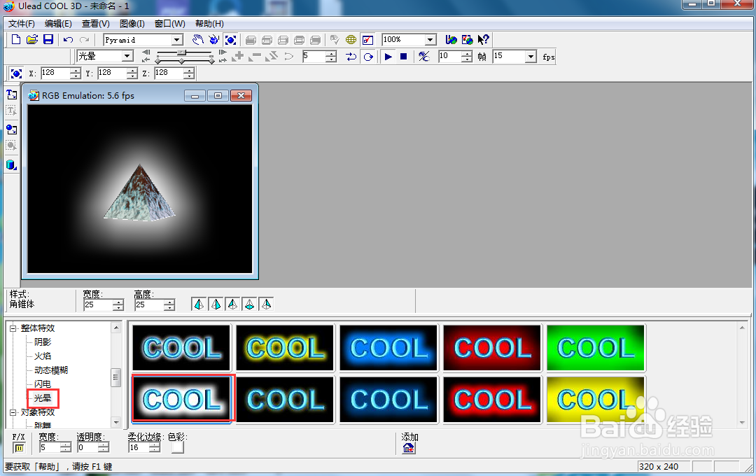This screenshot has height=476, width=756.
Task: Toggle the F/X effect on-off button
Action: coord(19,448)
